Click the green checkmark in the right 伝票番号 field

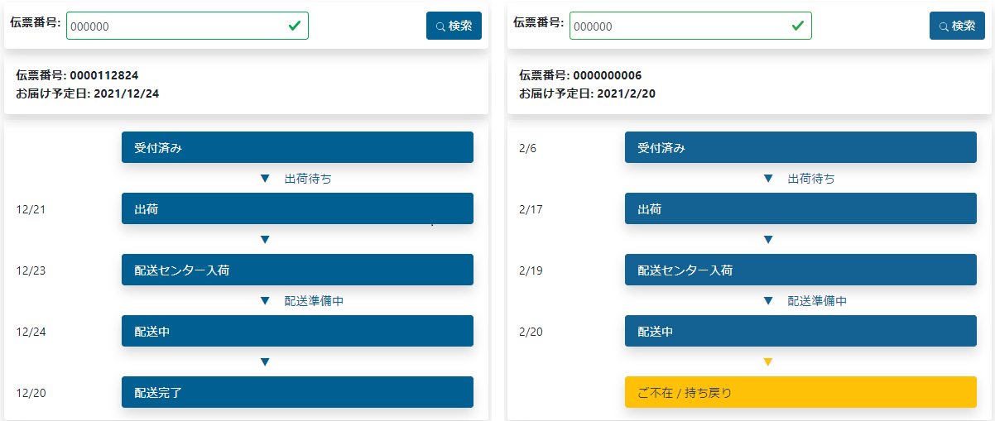798,26
